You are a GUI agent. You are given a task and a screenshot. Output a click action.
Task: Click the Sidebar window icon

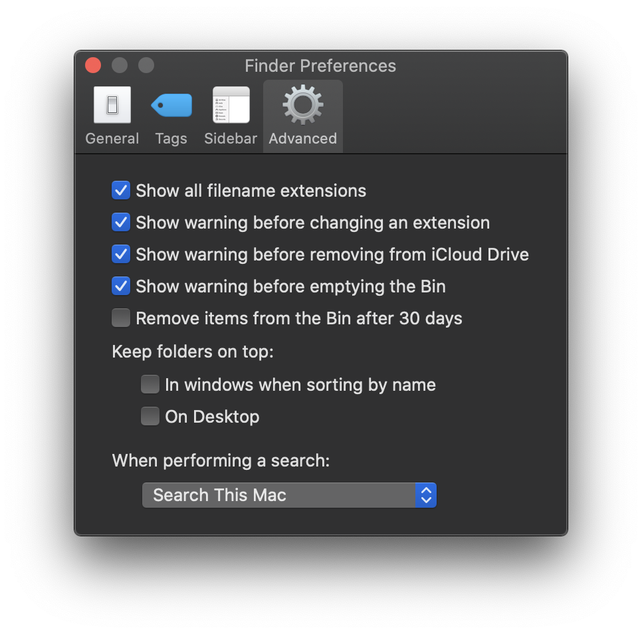point(231,105)
